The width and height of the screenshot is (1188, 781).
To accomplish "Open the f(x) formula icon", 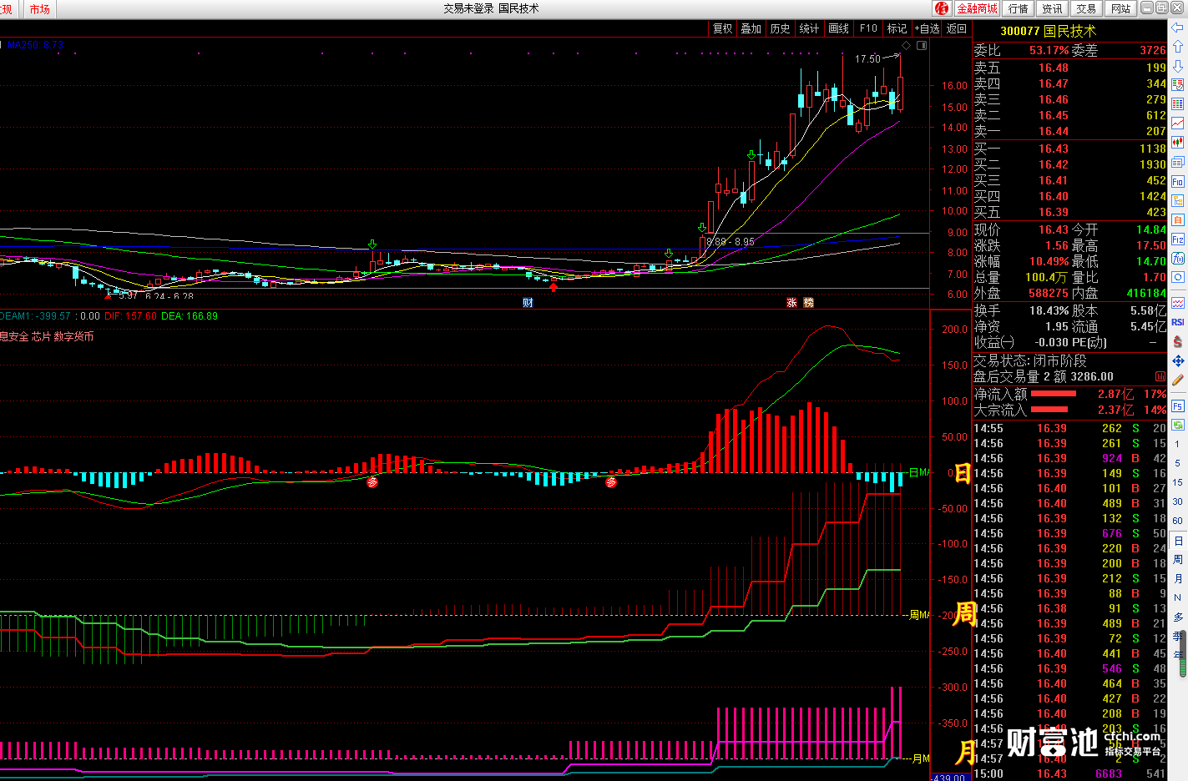I will tap(1178, 258).
